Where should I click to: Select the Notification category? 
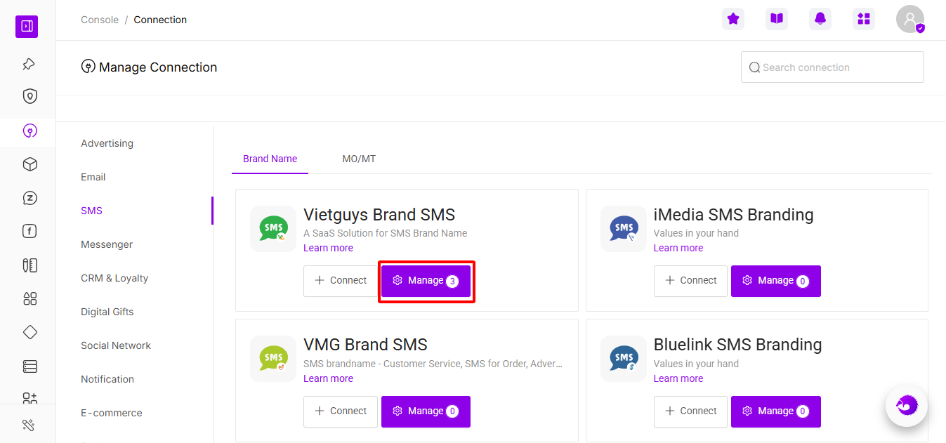107,379
